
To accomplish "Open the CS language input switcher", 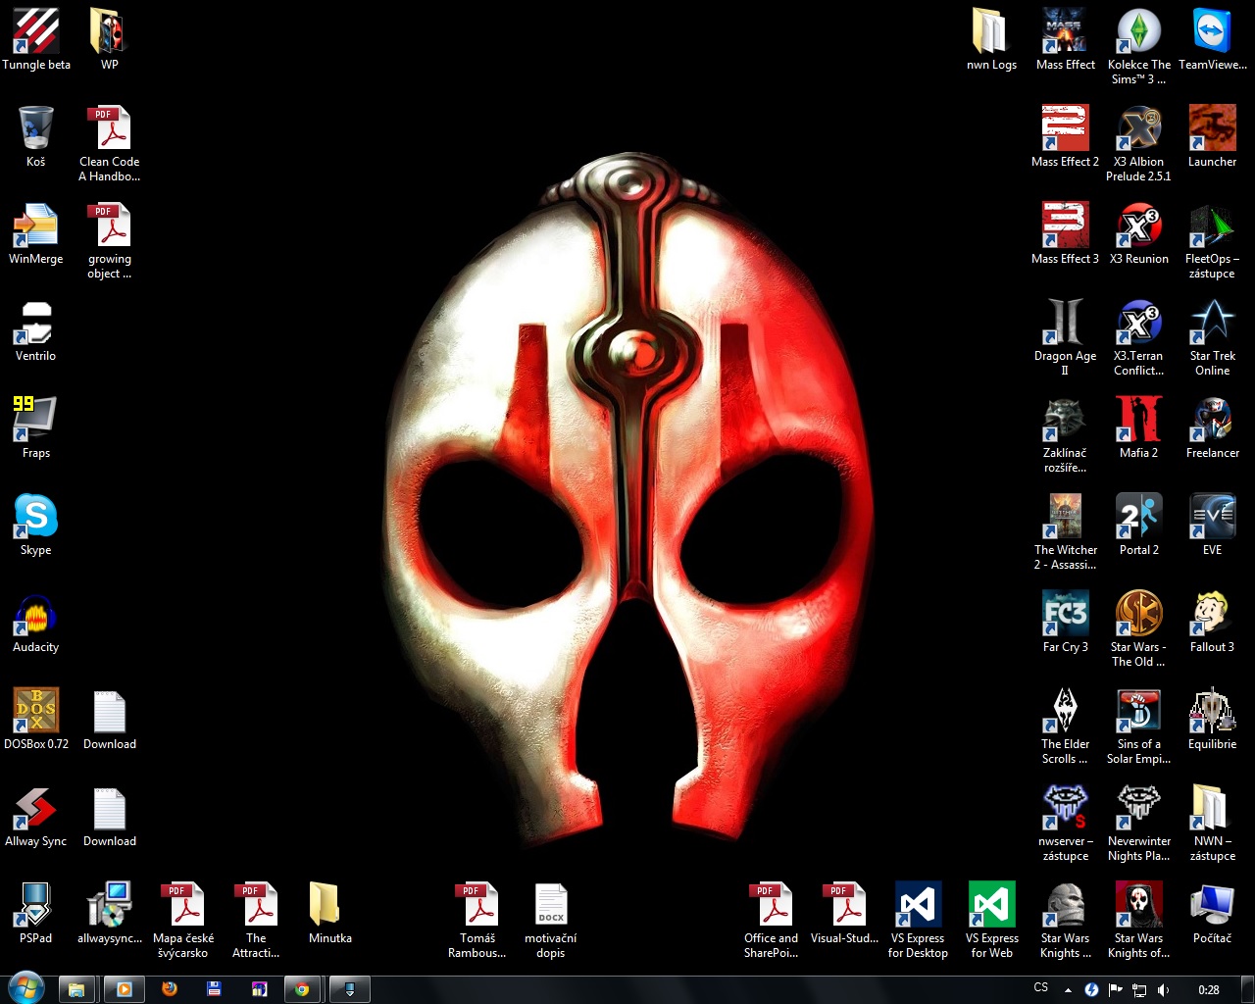I will coord(1040,988).
